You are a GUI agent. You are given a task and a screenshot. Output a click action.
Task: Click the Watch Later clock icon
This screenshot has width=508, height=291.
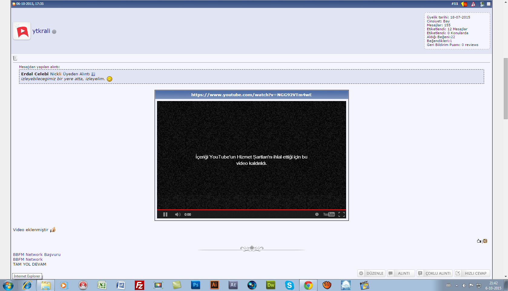317,214
